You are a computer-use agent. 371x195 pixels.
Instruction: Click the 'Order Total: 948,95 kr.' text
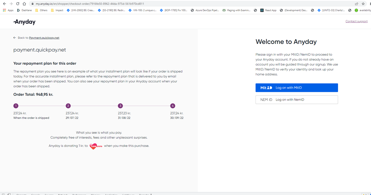33,95
